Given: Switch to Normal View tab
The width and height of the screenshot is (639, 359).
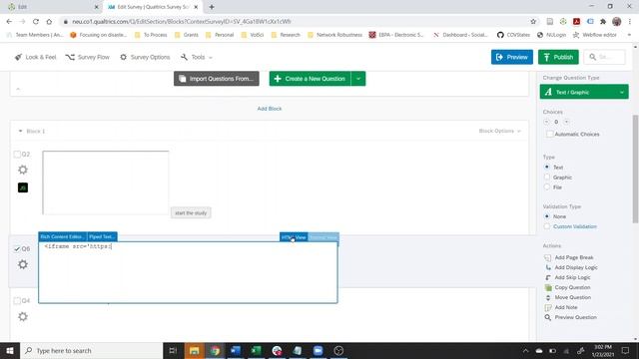Looking at the screenshot, I should pos(323,237).
